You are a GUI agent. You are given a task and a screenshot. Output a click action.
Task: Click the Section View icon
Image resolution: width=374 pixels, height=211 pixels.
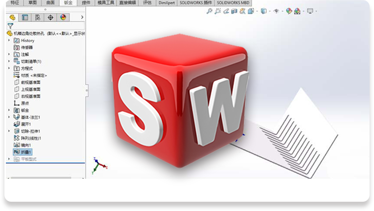[x=234, y=11]
